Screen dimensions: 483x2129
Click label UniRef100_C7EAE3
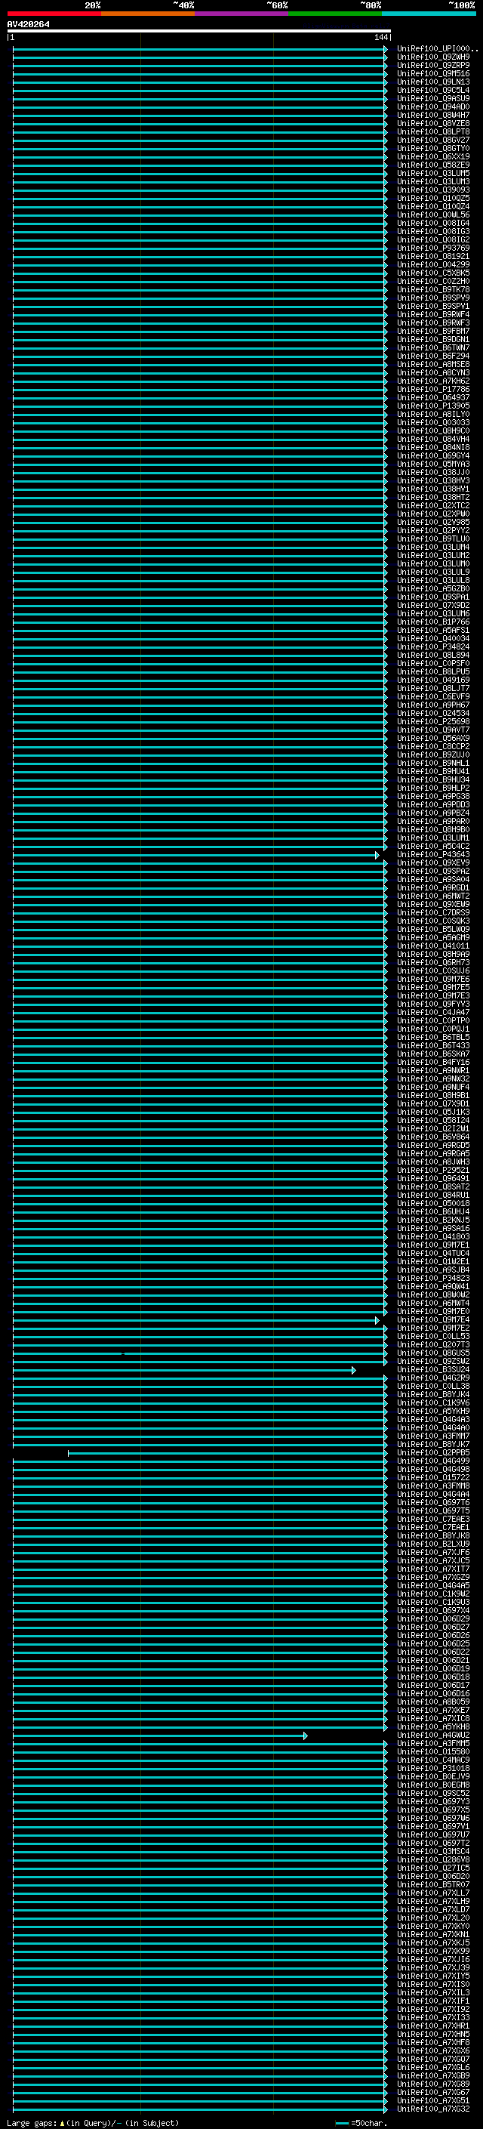tap(433, 1519)
